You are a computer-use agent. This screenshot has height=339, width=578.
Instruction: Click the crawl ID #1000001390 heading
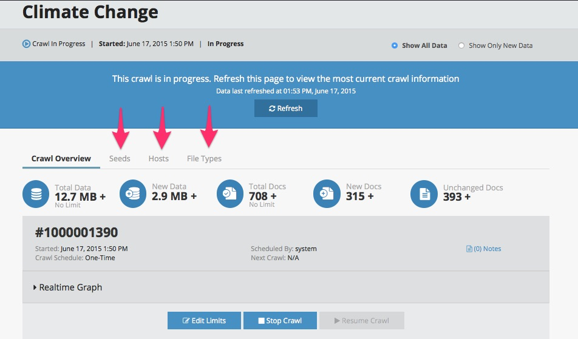pyautogui.click(x=76, y=232)
